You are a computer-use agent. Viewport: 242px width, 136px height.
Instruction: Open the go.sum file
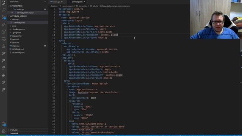[16, 43]
